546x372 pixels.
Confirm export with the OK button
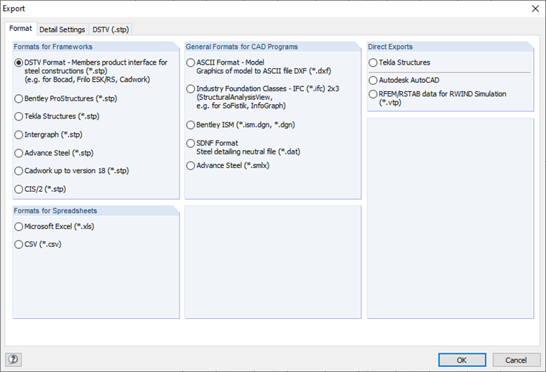461,360
